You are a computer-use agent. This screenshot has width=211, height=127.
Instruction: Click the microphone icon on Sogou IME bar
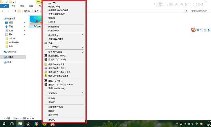[209, 30]
